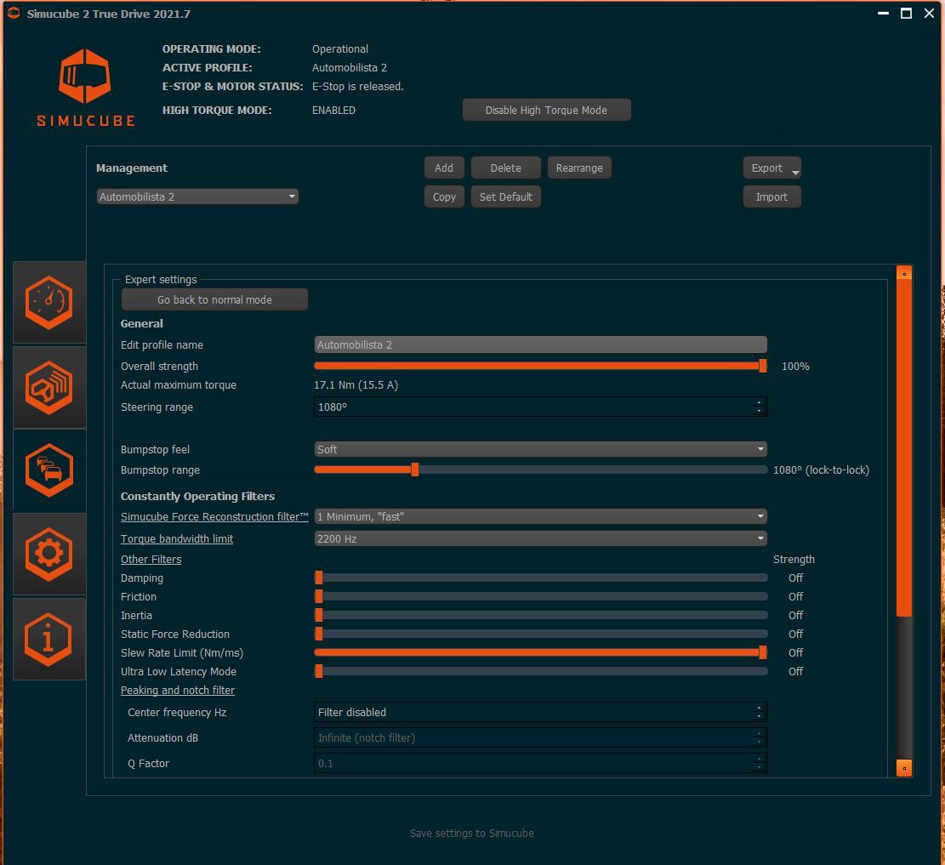Click the "Operational" operating mode text
The width and height of the screenshot is (945, 865).
click(x=340, y=48)
